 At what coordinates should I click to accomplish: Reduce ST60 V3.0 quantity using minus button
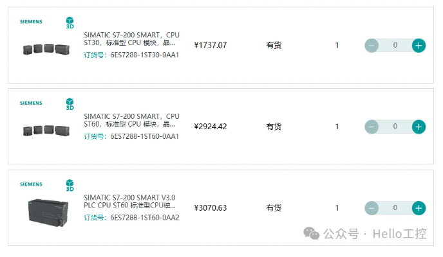372,208
